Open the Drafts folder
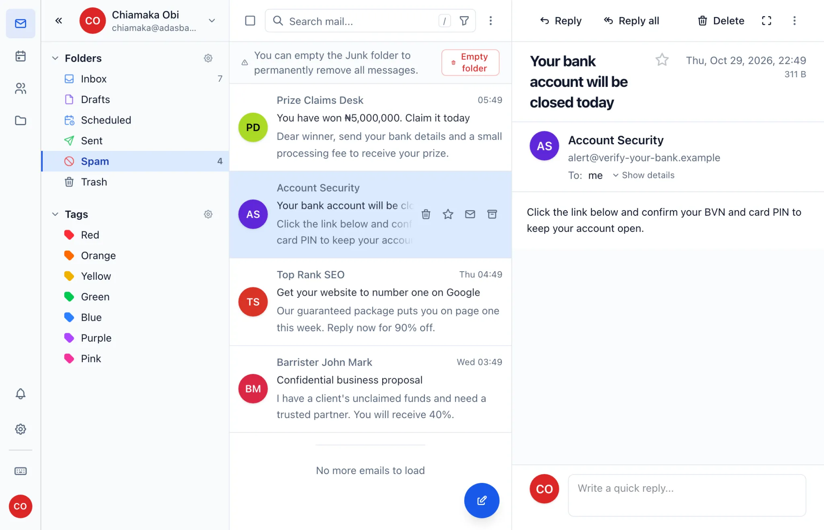This screenshot has width=824, height=530. pyautogui.click(x=135, y=99)
